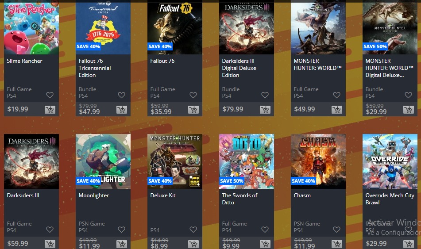
Task: Toggle wishlist heart for Slime Rancher
Action: coord(50,95)
